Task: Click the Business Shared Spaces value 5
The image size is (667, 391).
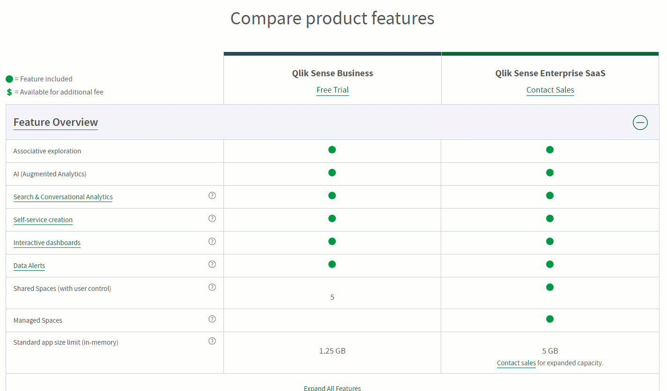Action: pos(333,297)
